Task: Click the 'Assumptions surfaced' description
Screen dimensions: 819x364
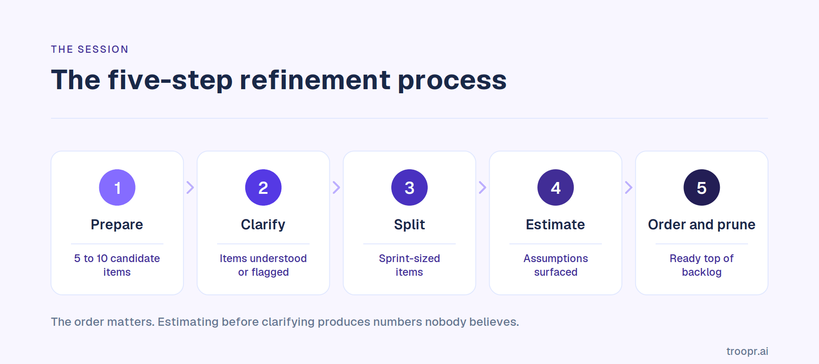Action: click(x=556, y=265)
